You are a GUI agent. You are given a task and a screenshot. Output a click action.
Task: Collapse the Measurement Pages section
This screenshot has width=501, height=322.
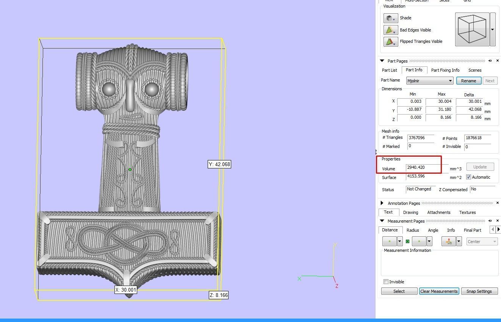click(382, 221)
